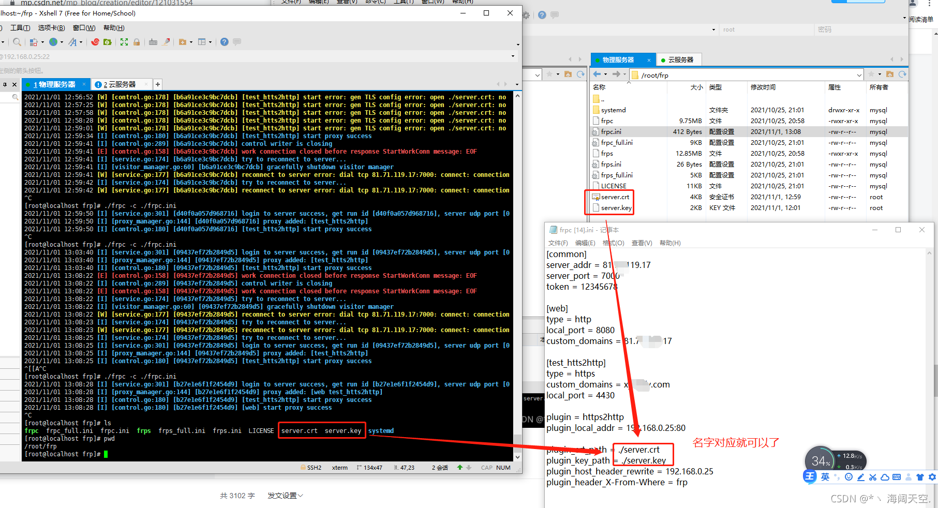938x508 pixels.
Task: Open Notepad 格式(O) menu
Action: click(613, 243)
